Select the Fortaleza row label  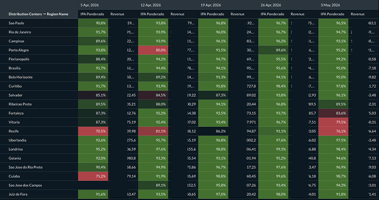(16, 113)
